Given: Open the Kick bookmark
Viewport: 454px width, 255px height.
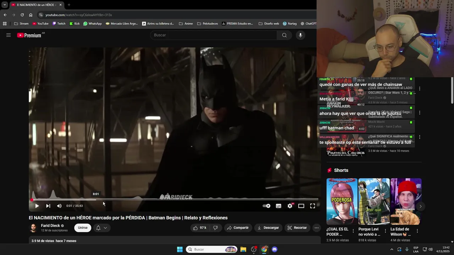Looking at the screenshot, I should [x=74, y=24].
